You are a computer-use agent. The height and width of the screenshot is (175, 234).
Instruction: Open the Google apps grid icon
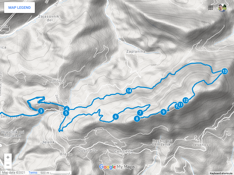tap(210, 8)
